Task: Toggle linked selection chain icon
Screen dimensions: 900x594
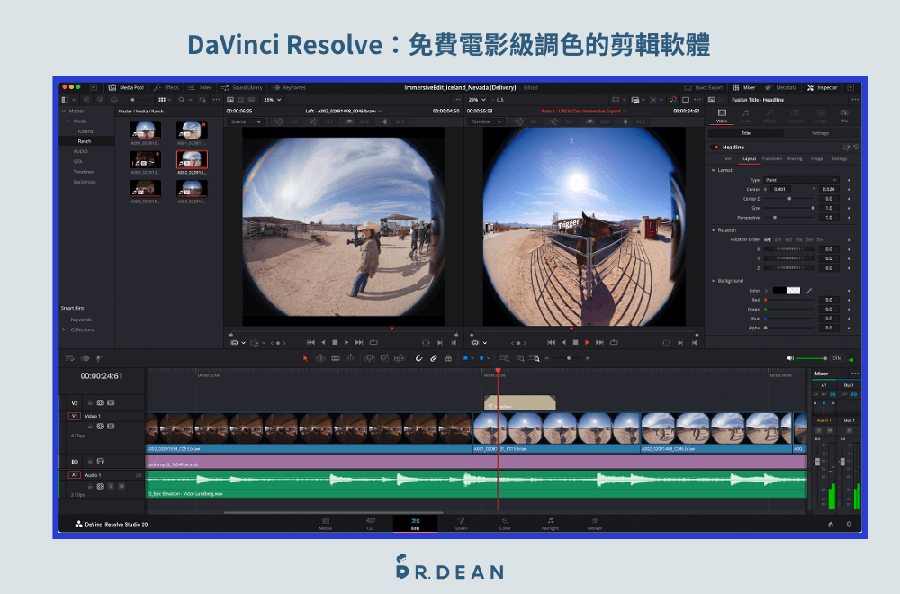Action: 434,358
